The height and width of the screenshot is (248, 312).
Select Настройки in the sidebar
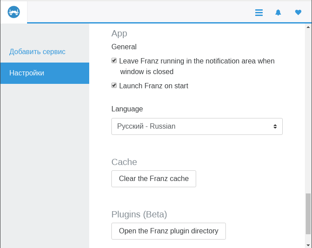tap(45, 73)
